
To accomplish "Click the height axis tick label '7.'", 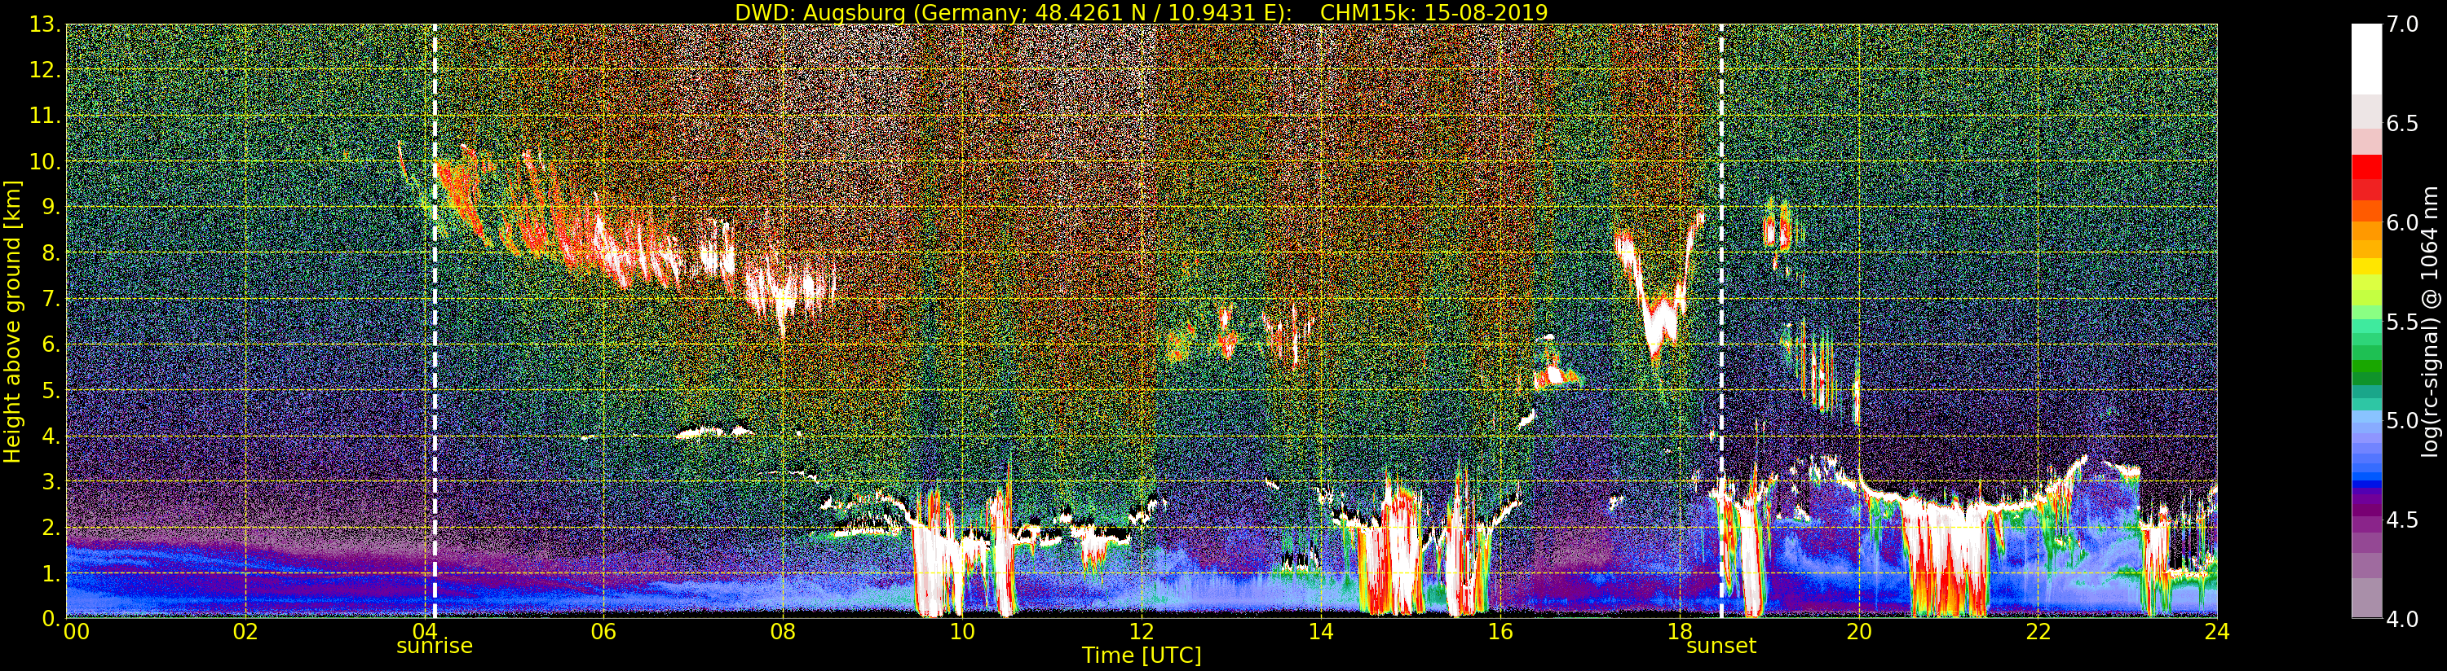I will click(51, 299).
